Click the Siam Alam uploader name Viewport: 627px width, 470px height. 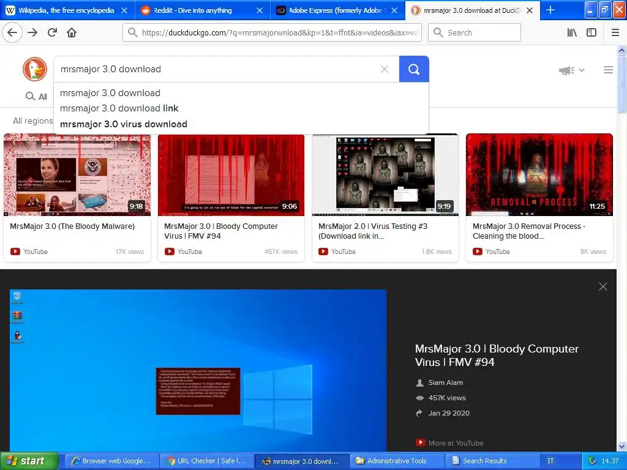pos(446,382)
